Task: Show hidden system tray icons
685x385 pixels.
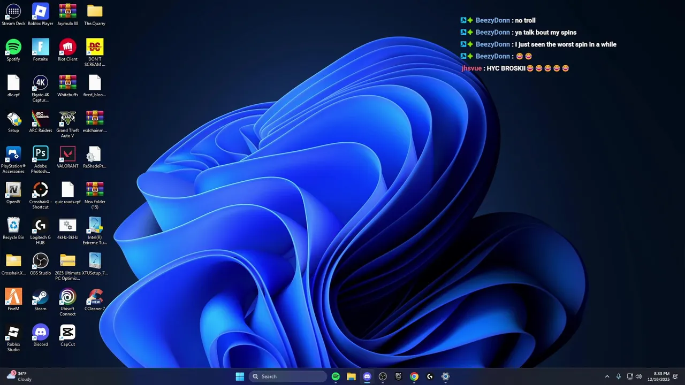Action: click(x=607, y=376)
